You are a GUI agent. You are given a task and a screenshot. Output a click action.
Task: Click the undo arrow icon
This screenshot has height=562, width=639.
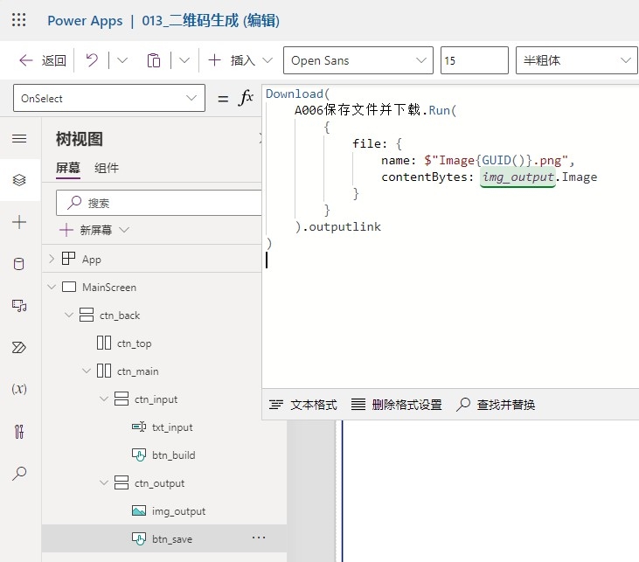[x=92, y=60]
